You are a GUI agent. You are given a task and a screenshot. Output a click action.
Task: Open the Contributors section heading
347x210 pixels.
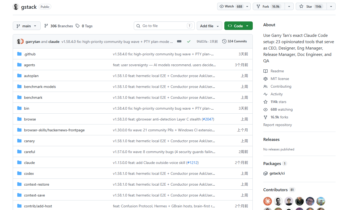point(275,190)
